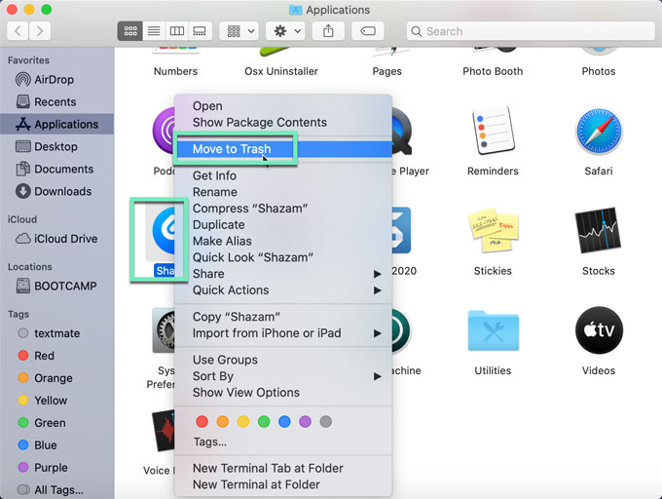Choose Move to Trash from context menu
This screenshot has height=499, width=662.
232,149
